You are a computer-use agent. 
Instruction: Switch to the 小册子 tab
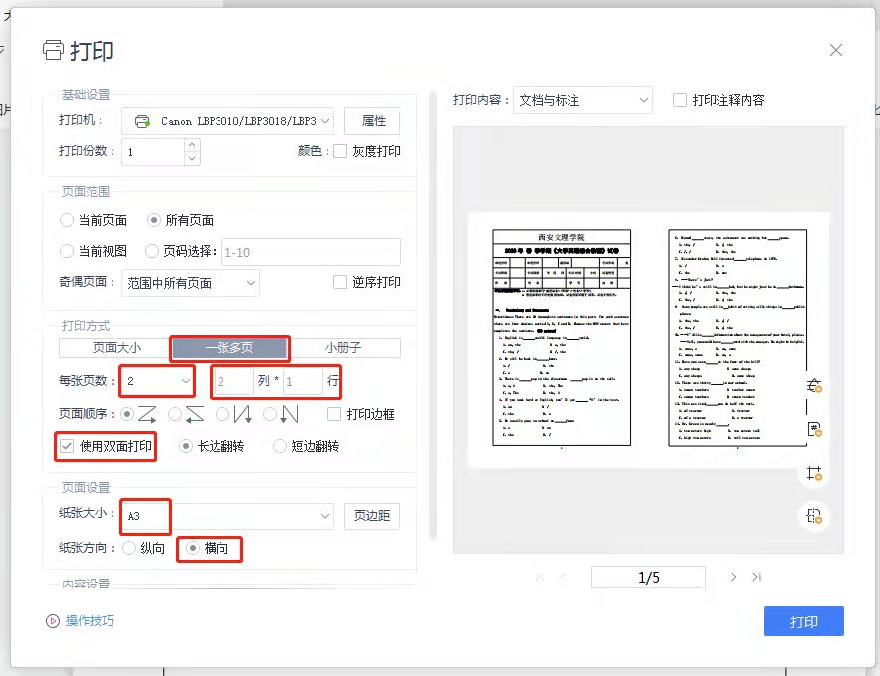344,348
